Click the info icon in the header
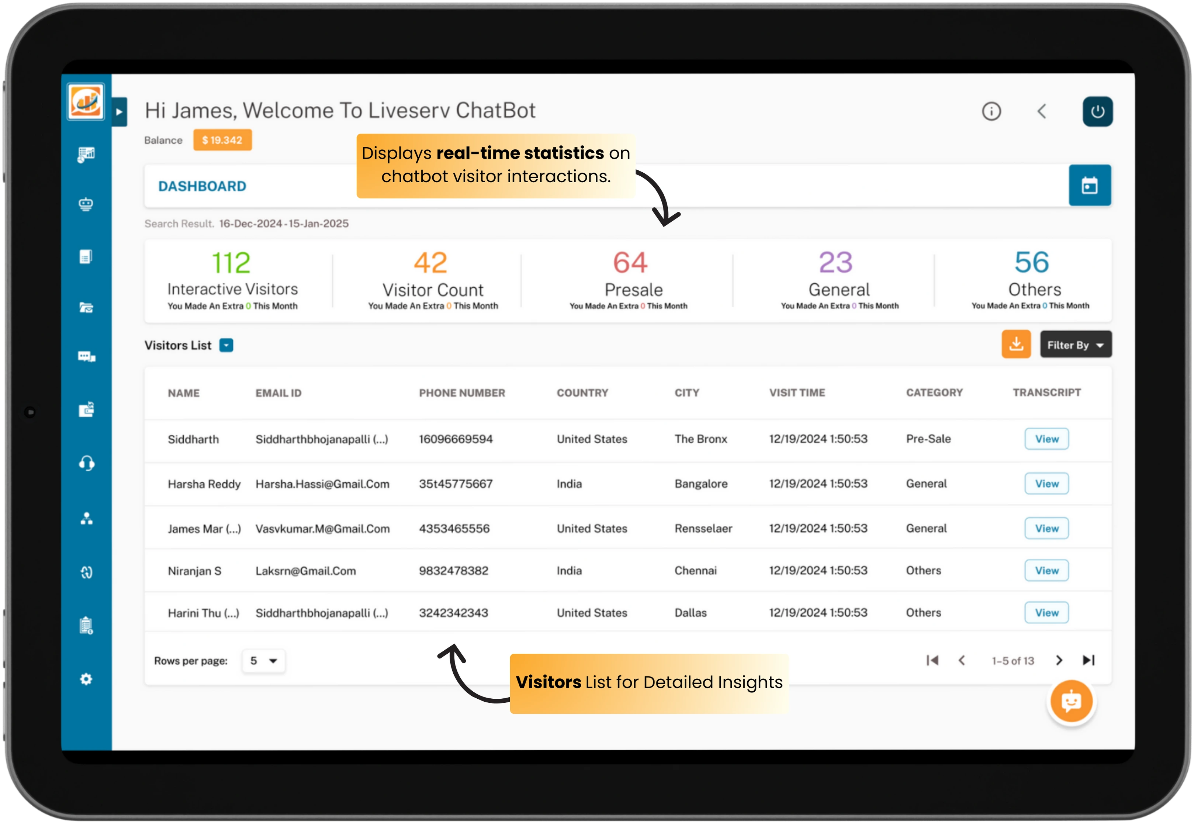 [x=991, y=111]
